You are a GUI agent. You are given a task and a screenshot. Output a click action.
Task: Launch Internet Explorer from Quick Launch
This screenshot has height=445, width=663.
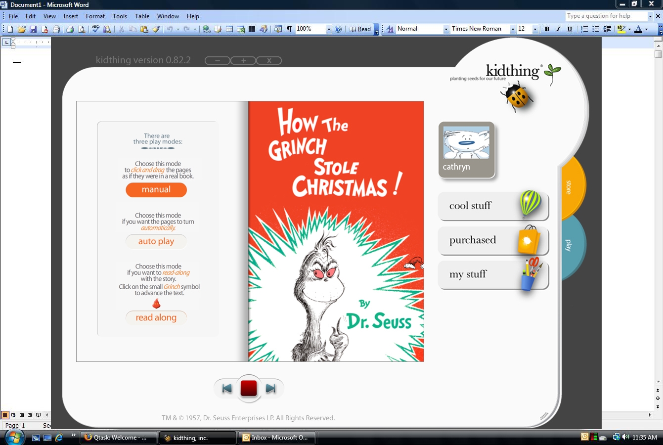pyautogui.click(x=59, y=438)
